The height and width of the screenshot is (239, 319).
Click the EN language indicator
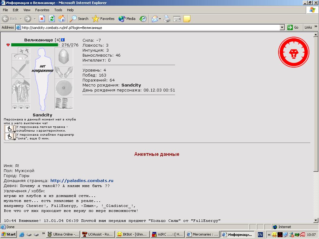click(260, 235)
